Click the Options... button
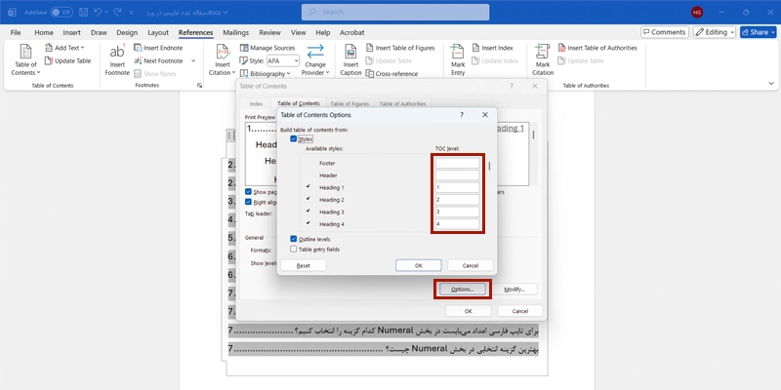 [462, 289]
